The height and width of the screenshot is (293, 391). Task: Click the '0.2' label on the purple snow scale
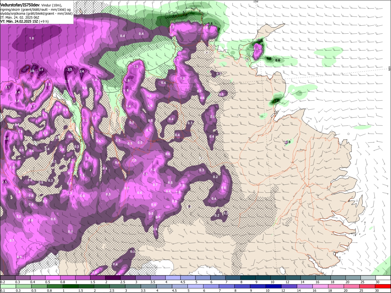(x=2, y=282)
